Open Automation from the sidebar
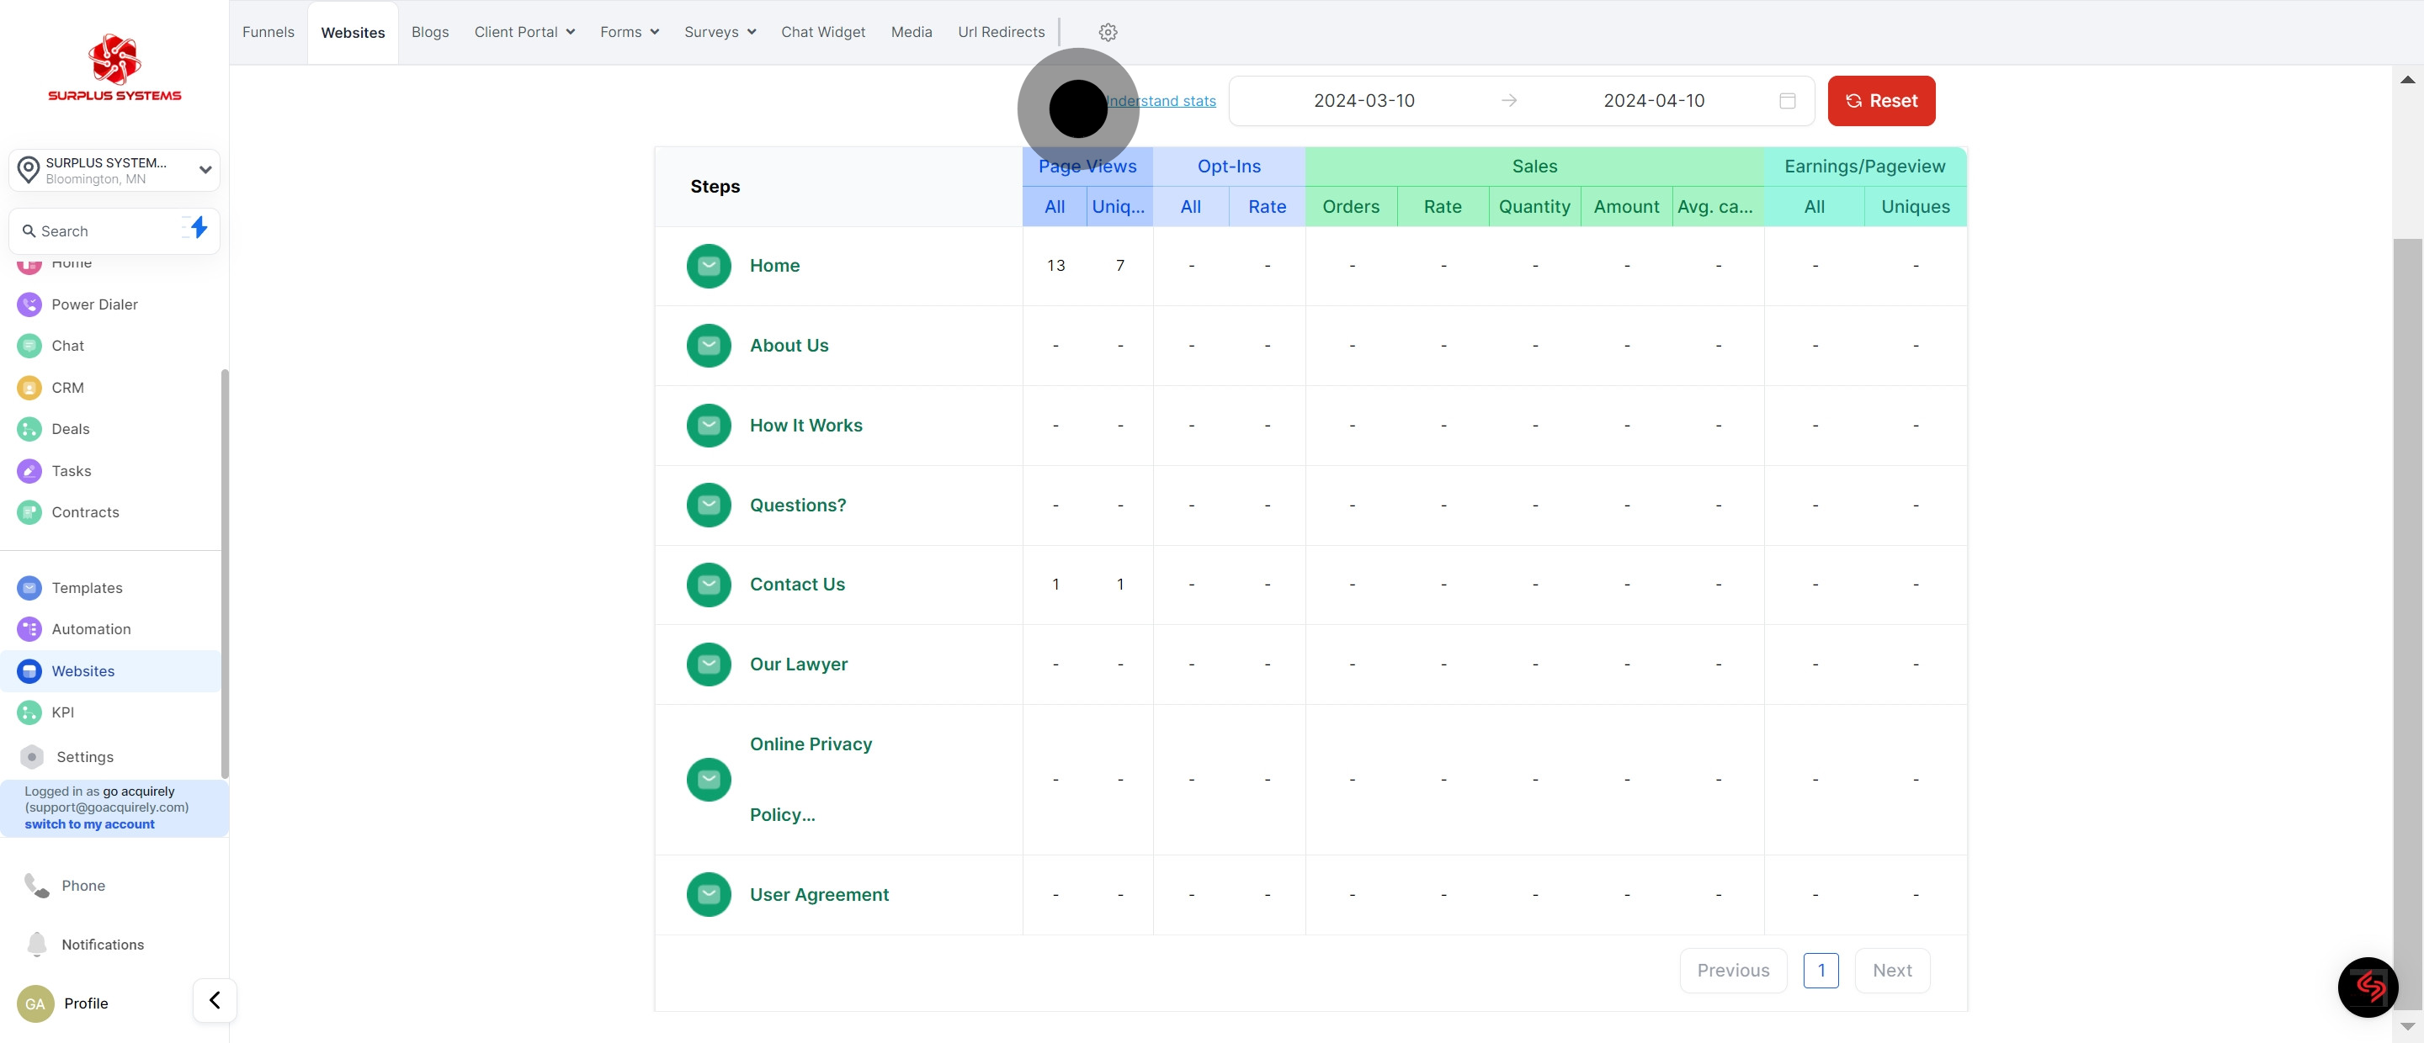This screenshot has width=2424, height=1043. pyautogui.click(x=91, y=629)
